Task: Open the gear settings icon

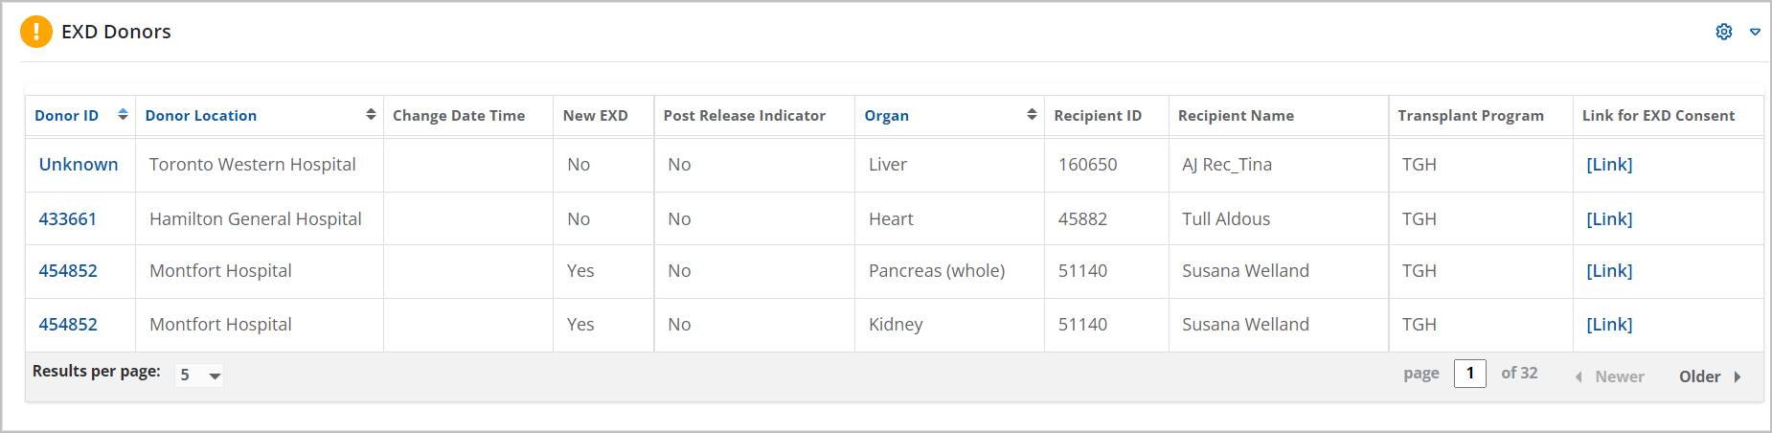Action: click(1724, 32)
